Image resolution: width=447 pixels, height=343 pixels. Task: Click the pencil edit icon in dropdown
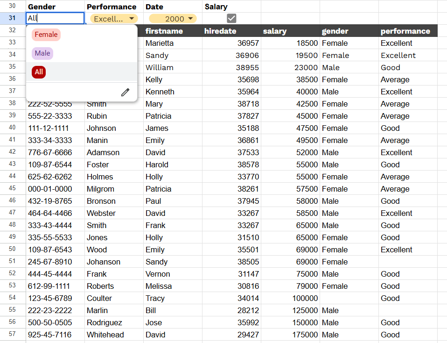(x=125, y=92)
